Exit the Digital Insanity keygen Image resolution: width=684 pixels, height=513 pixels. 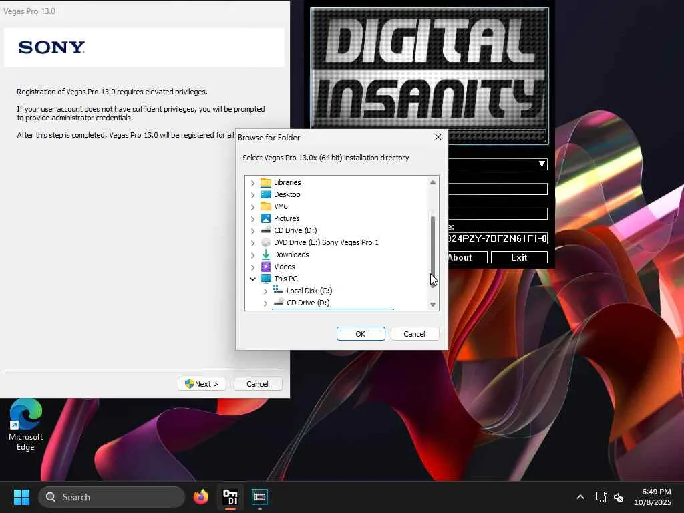click(519, 257)
